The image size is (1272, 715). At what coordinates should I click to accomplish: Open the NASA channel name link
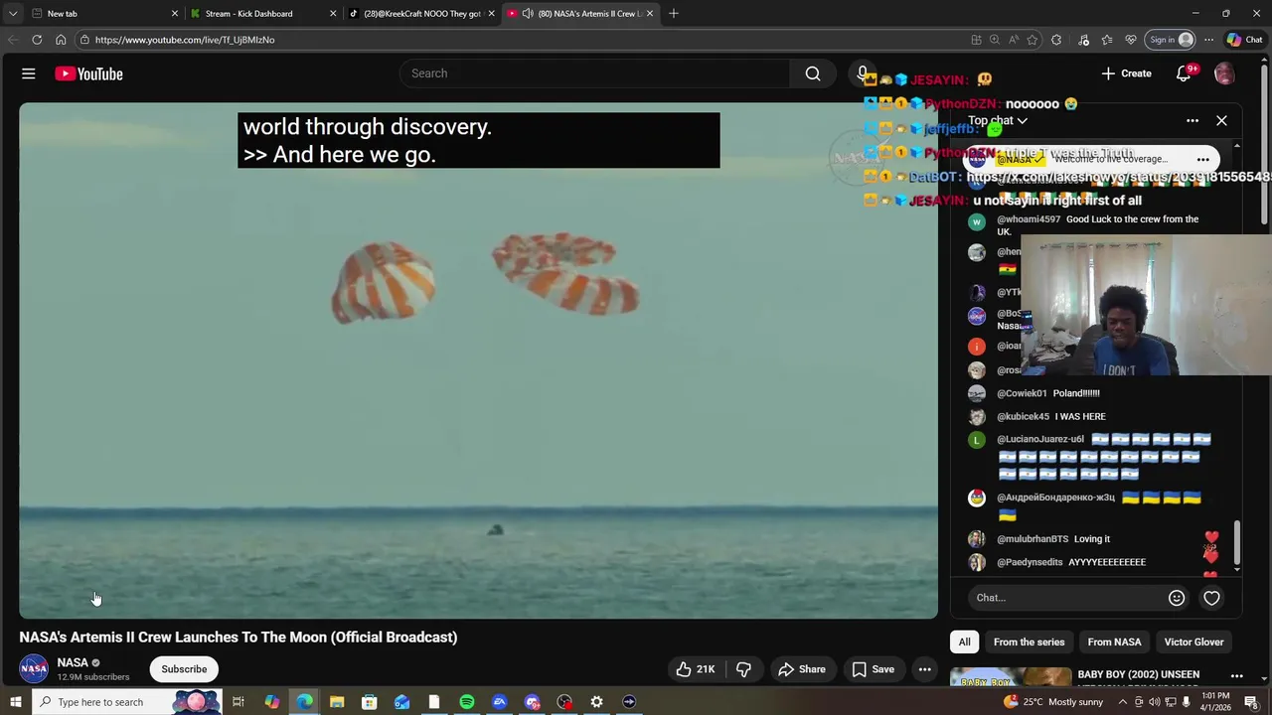click(73, 662)
